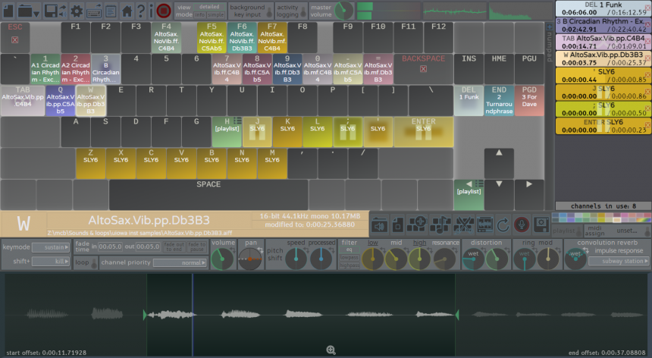Open the notepad icon in the toolbar
Screen dimensions: 652x358
[111, 11]
